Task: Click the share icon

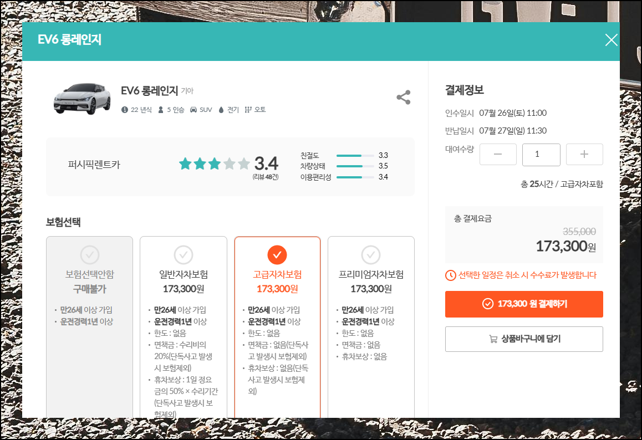Action: 403,98
